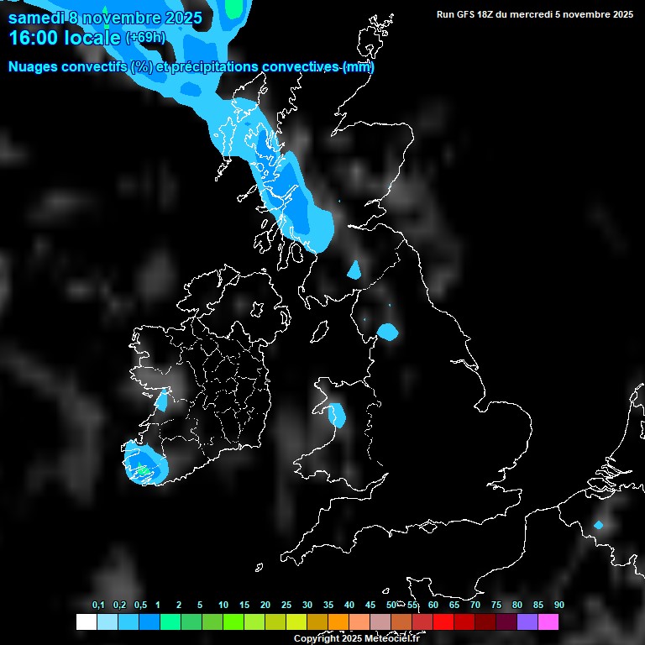Select the orange 35 legend swatch

[x=338, y=622]
